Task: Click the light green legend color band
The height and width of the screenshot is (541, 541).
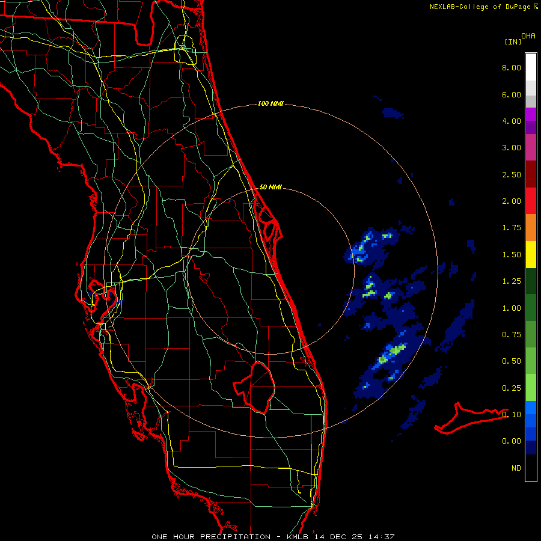Action: coord(531,388)
